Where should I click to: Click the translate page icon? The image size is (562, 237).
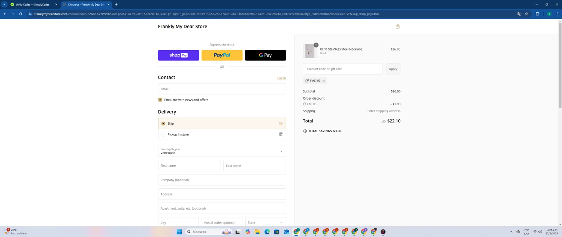(x=519, y=14)
